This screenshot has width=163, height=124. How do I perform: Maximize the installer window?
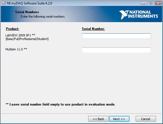pyautogui.click(x=151, y=3)
